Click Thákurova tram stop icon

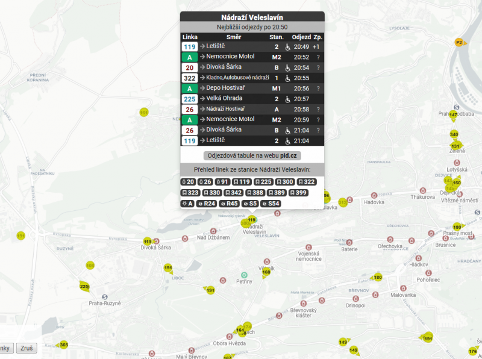(423, 190)
